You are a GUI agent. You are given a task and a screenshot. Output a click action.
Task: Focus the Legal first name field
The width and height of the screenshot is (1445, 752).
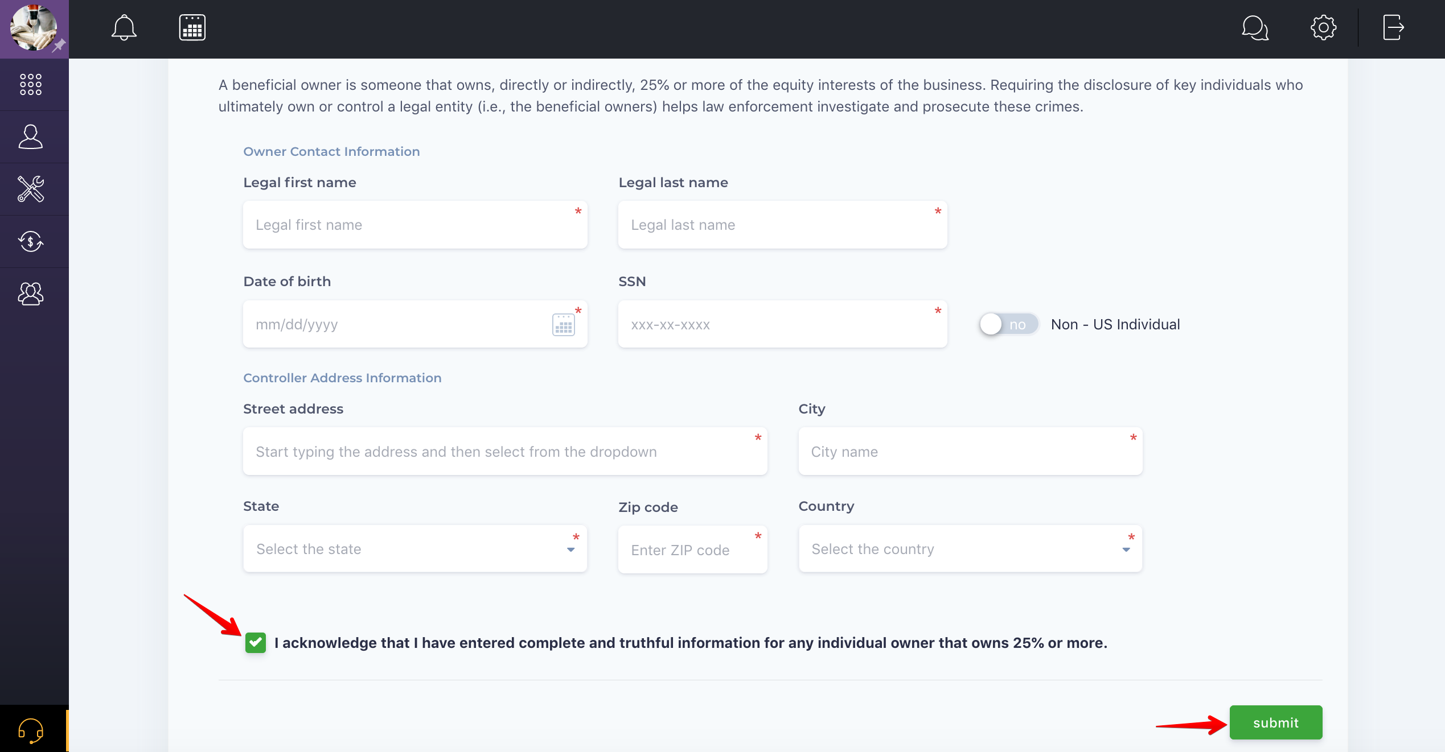pyautogui.click(x=414, y=225)
